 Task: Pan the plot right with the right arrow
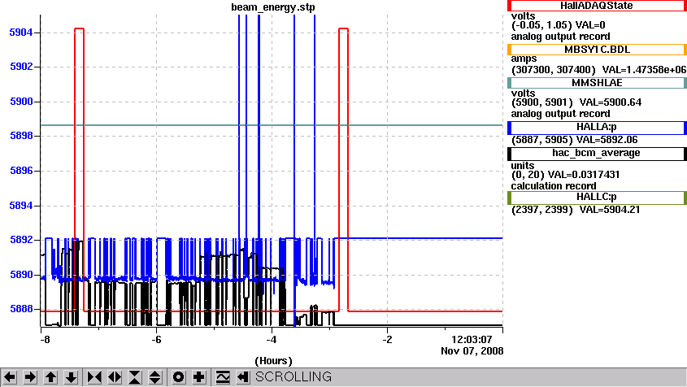coord(30,377)
